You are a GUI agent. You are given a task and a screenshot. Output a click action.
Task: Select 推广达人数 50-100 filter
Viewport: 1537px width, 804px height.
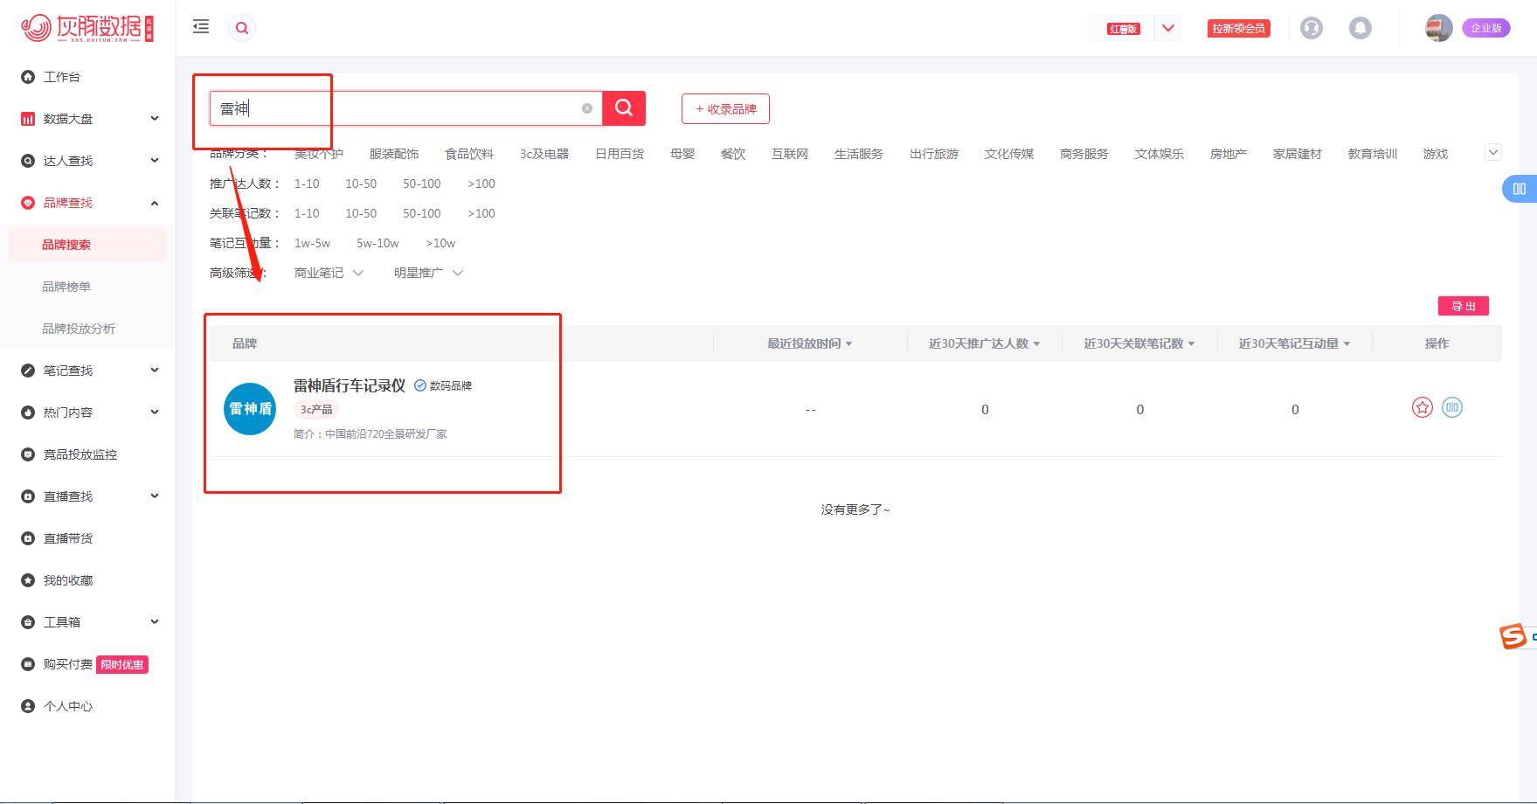coord(422,184)
